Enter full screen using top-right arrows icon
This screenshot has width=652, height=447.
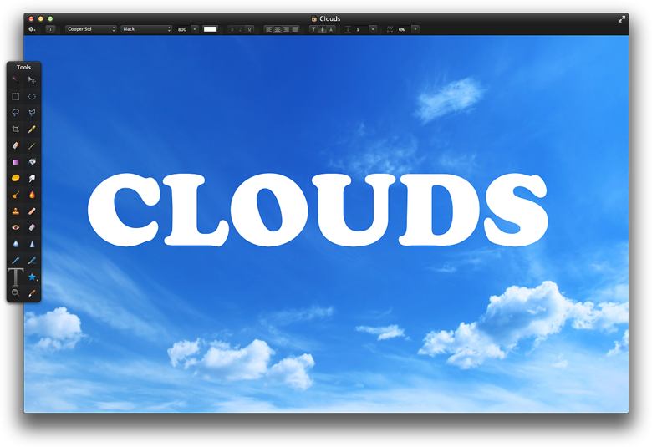pos(622,18)
